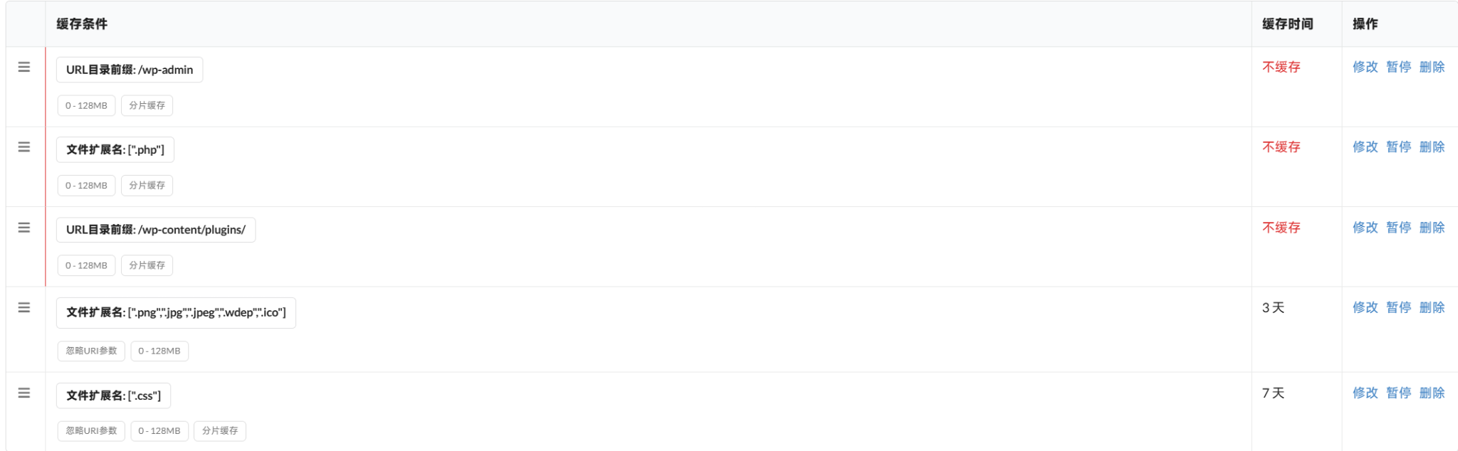1458x451 pixels.
Task: Click 忽略URI参数 tag under image extensions rule
Action: pos(91,351)
